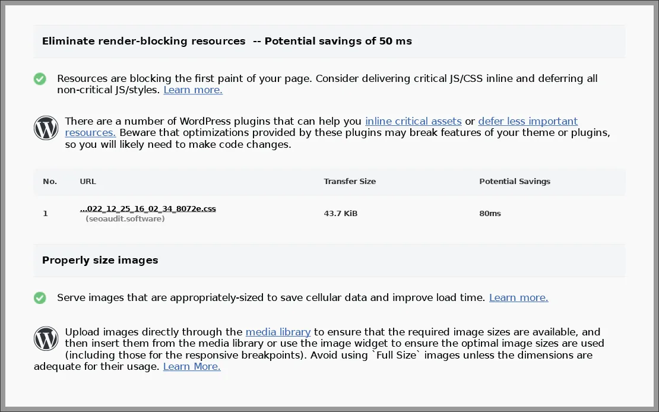
Task: Click WordPress logo next to upload images advice
Action: [x=46, y=338]
